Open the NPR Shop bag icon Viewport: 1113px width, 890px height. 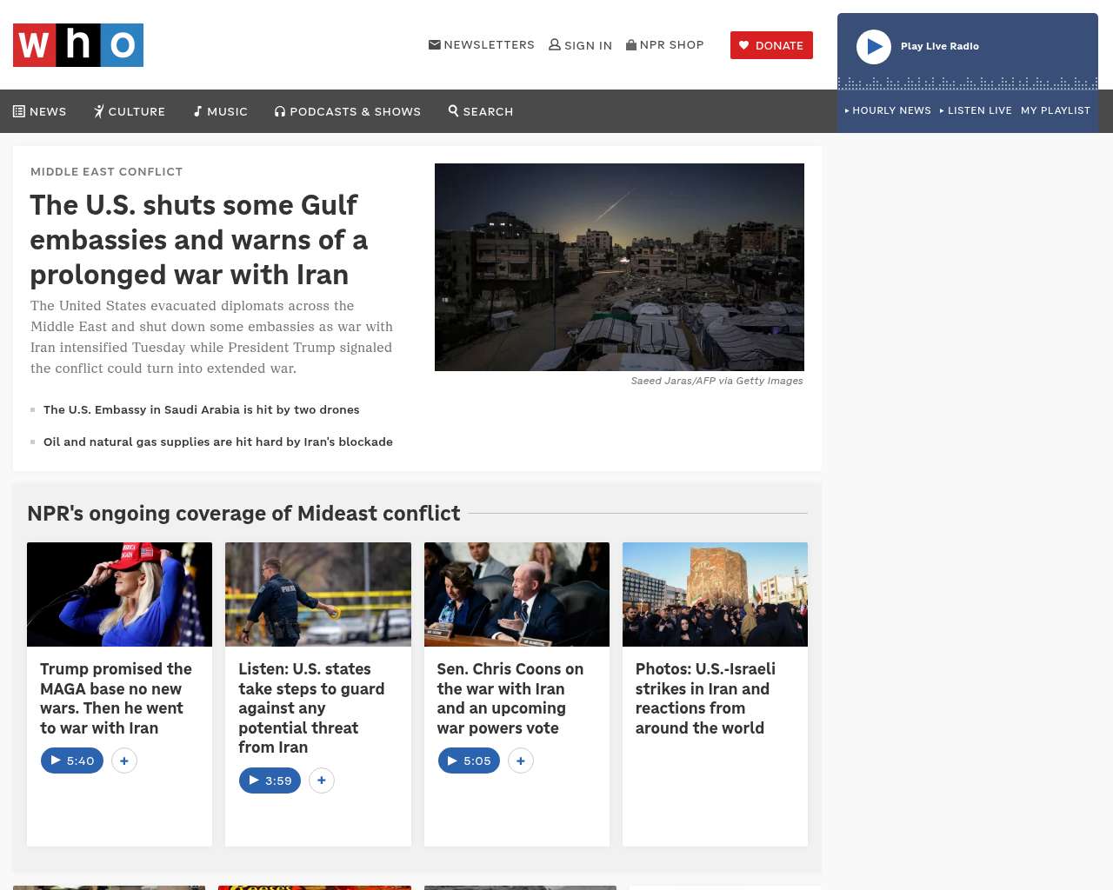tap(631, 44)
